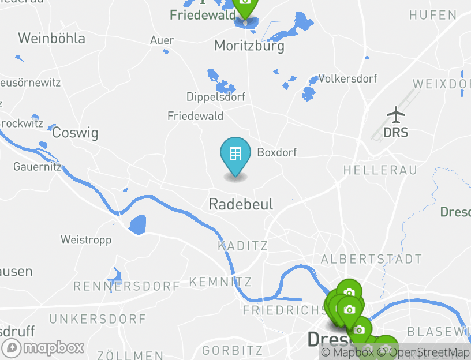Open the © Mapbox attribution link

click(x=347, y=352)
